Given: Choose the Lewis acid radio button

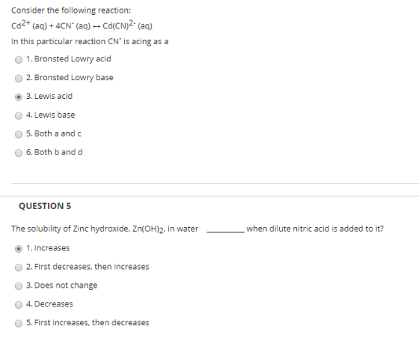Looking at the screenshot, I should pyautogui.click(x=19, y=97).
